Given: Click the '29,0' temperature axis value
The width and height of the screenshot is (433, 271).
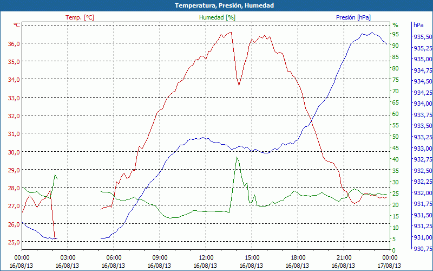Looking at the screenshot, I should point(15,170).
